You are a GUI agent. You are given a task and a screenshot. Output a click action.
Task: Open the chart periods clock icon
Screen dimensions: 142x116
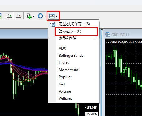coord(40,16)
